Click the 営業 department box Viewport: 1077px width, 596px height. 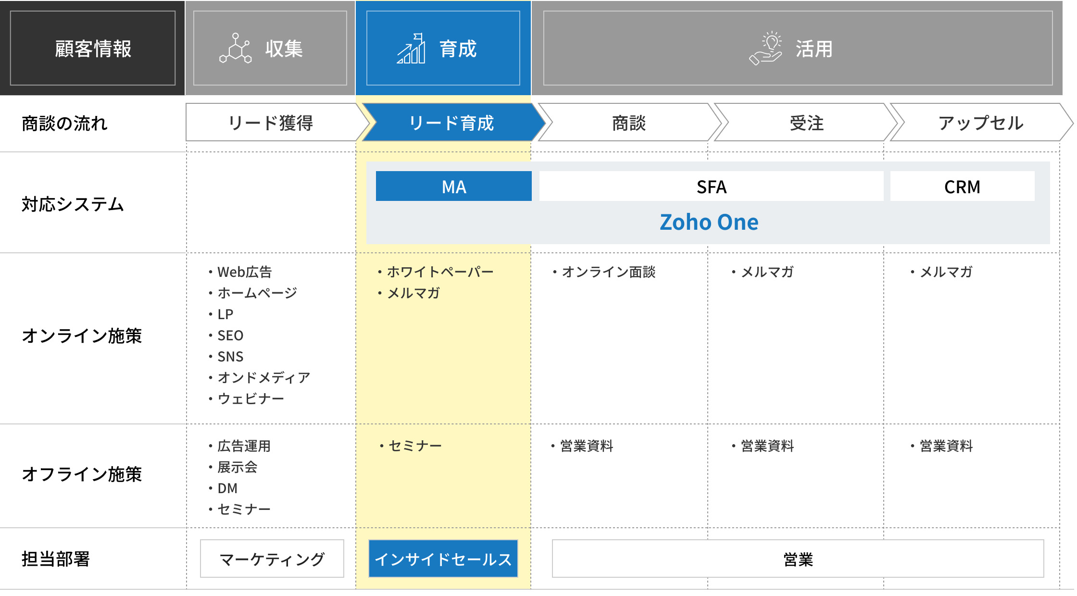coord(798,559)
